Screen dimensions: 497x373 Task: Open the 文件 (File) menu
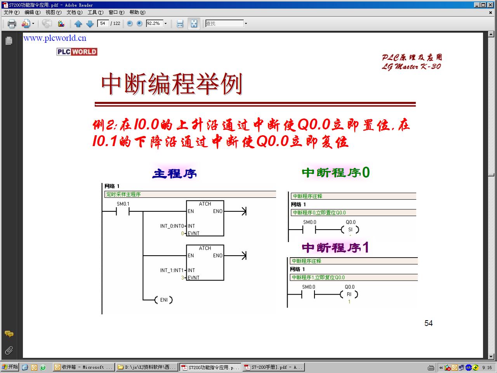coord(11,12)
